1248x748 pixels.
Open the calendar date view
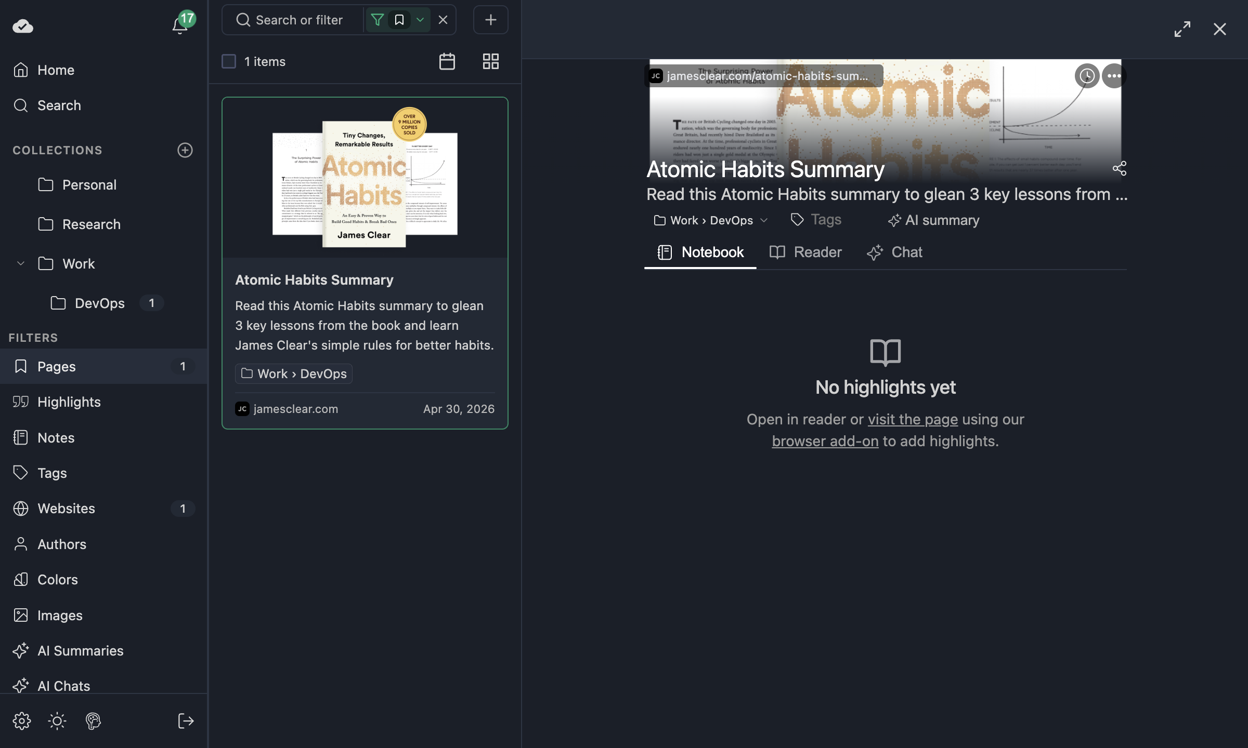[447, 61]
